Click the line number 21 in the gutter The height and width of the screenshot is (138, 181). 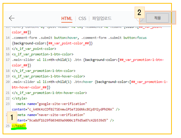(x=8, y=93)
